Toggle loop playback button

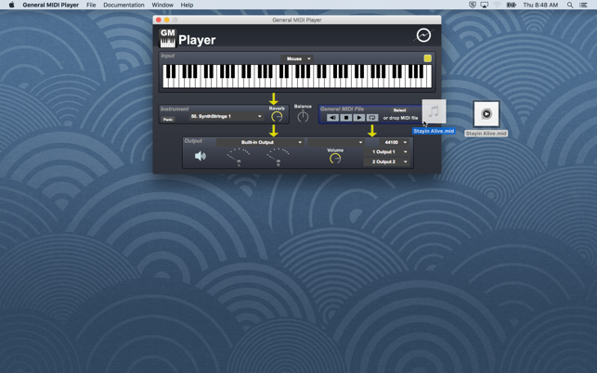[x=372, y=118]
